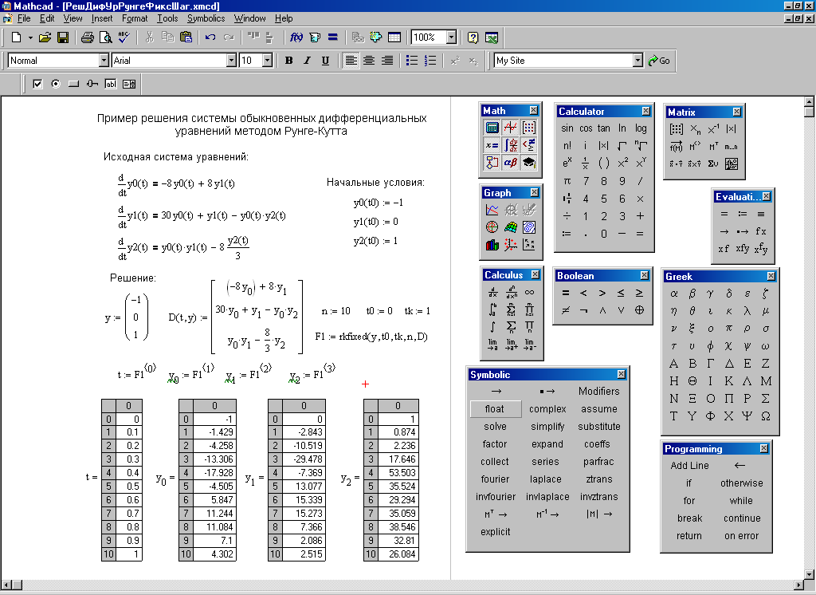This screenshot has width=816, height=595.
Task: Expand the Normal style dropdown
Action: [104, 61]
